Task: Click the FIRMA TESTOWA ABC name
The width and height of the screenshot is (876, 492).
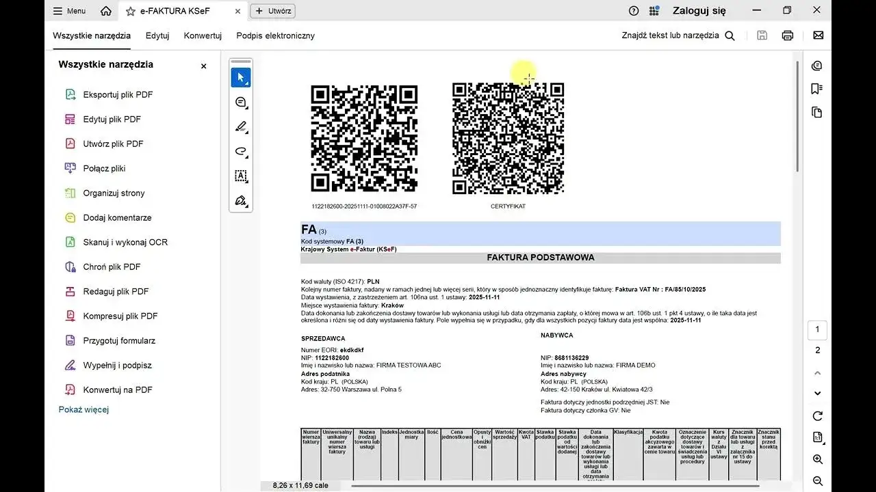Action: click(409, 366)
